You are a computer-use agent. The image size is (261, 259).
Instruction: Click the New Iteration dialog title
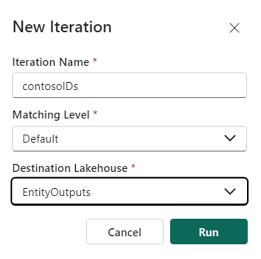click(62, 27)
